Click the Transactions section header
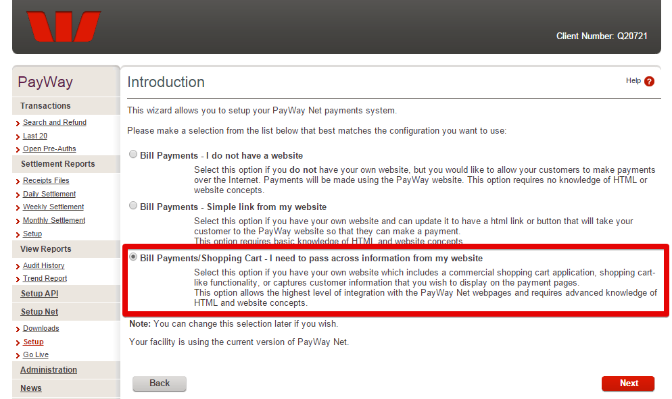This screenshot has height=399, width=672. coord(45,106)
